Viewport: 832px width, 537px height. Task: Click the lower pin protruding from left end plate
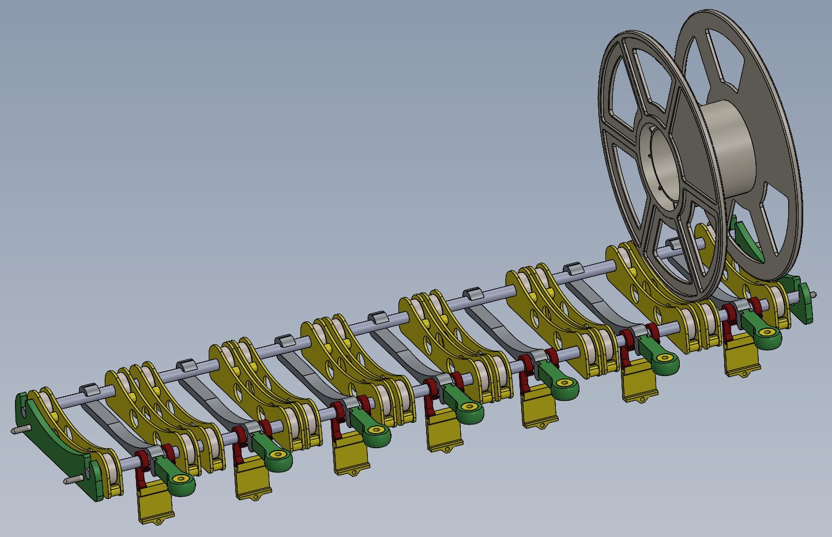coord(74,479)
